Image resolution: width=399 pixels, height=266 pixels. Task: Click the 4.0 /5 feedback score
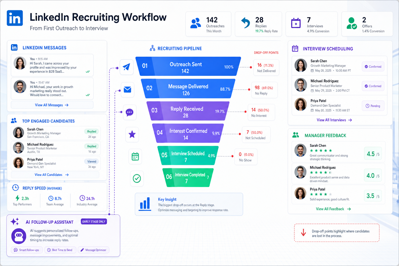click(x=373, y=176)
